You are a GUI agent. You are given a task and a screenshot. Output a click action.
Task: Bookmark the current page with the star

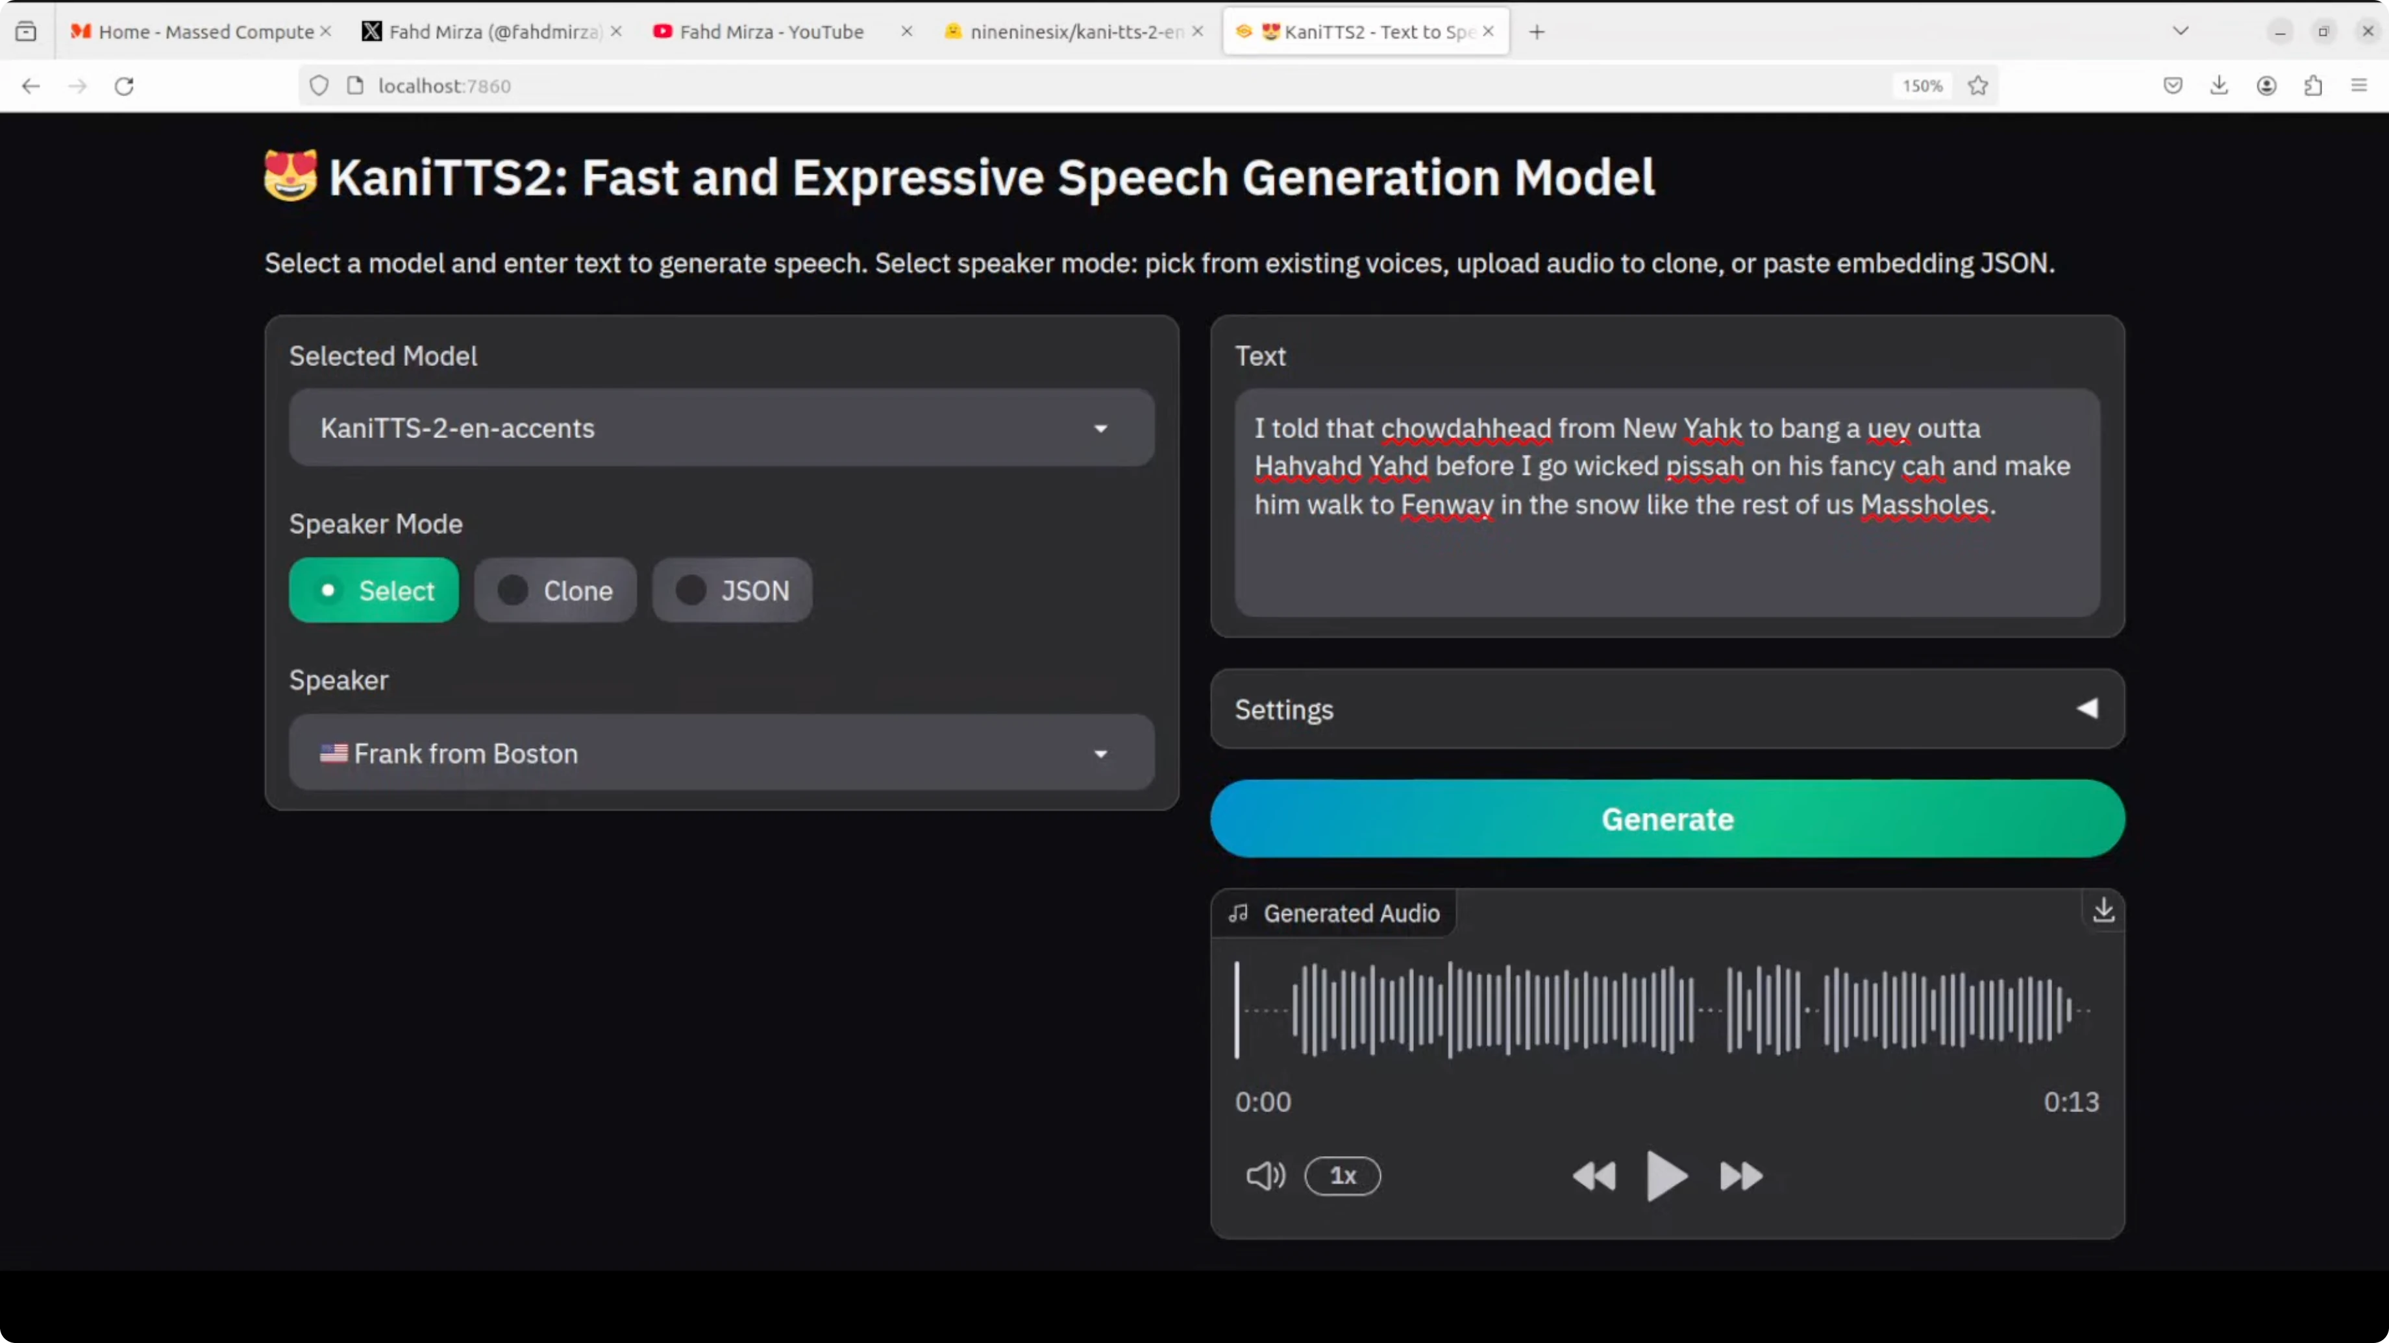pyautogui.click(x=1978, y=85)
